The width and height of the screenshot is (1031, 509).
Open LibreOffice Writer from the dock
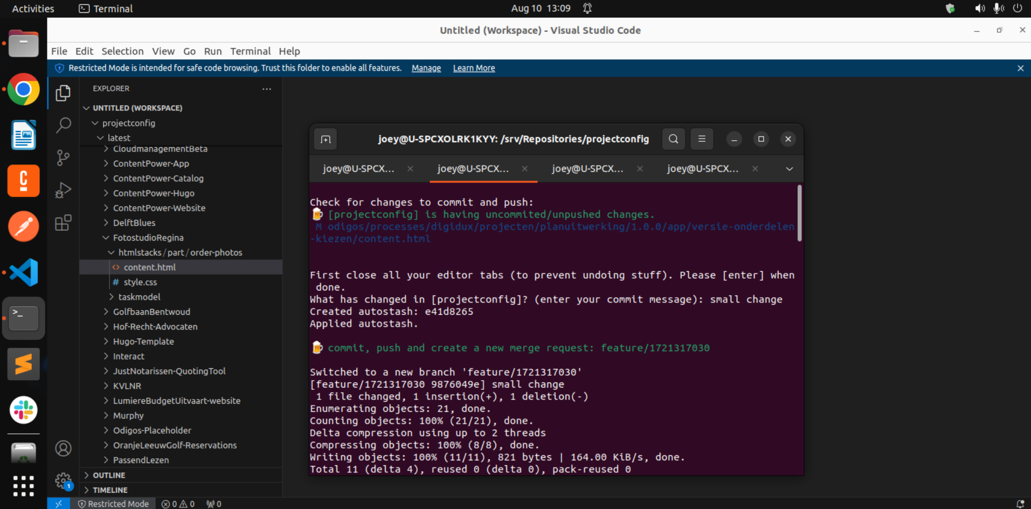(x=24, y=135)
